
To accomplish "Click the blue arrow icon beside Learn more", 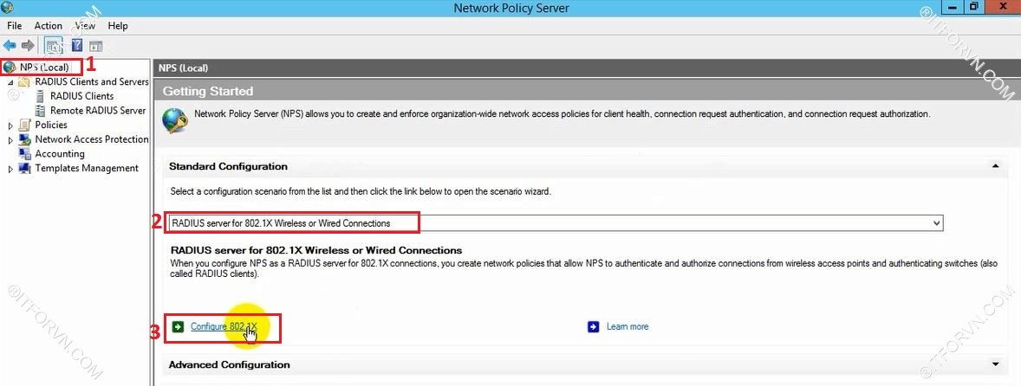I will point(594,326).
